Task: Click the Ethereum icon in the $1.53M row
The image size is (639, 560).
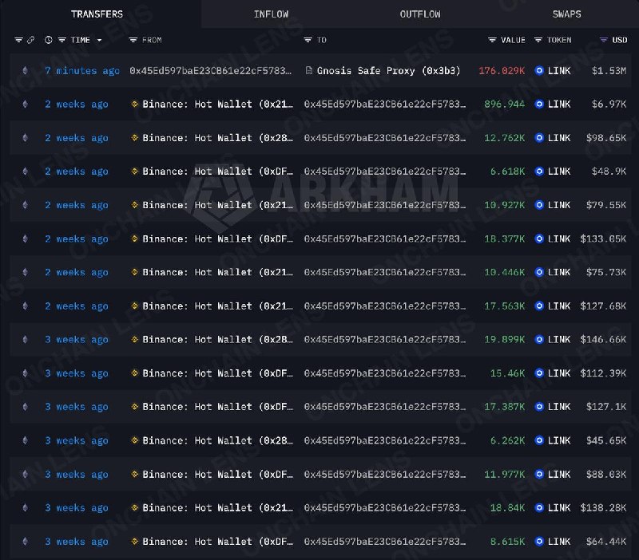Action: [26, 71]
